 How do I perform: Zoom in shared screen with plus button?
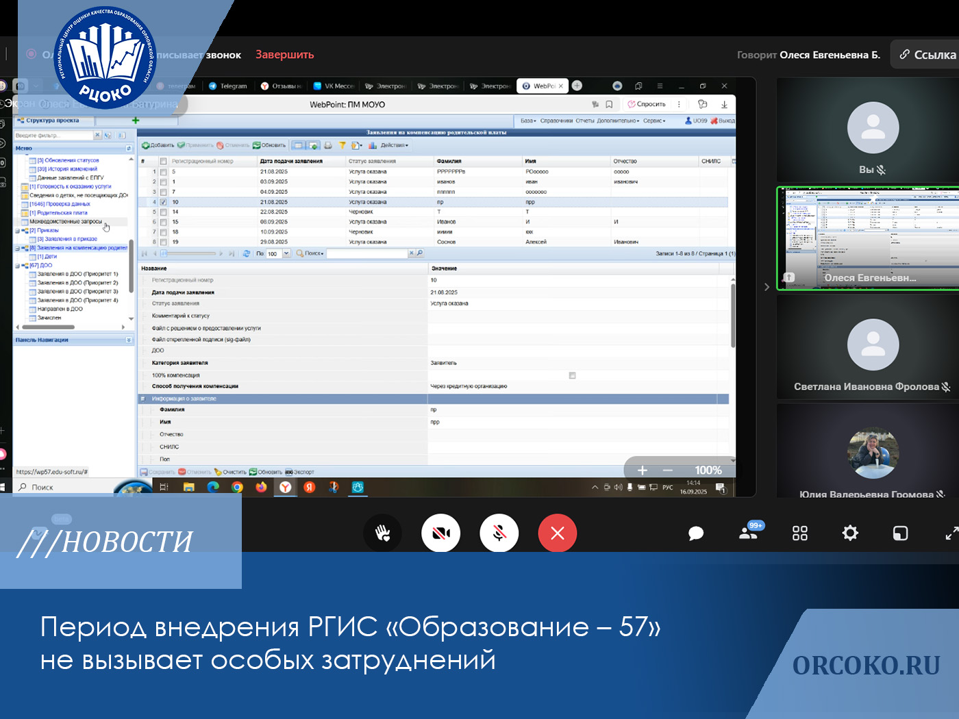coord(642,470)
